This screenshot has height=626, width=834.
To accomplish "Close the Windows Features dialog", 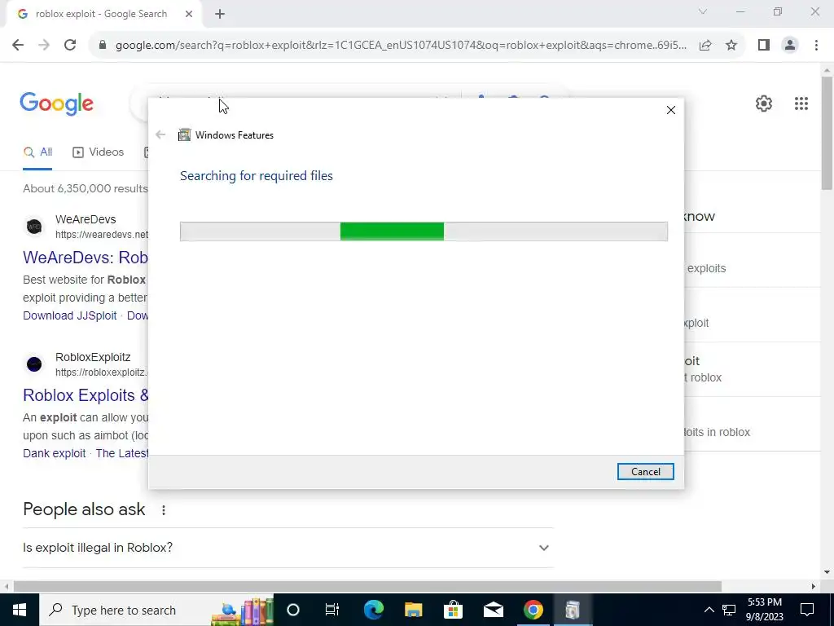I will pyautogui.click(x=671, y=110).
